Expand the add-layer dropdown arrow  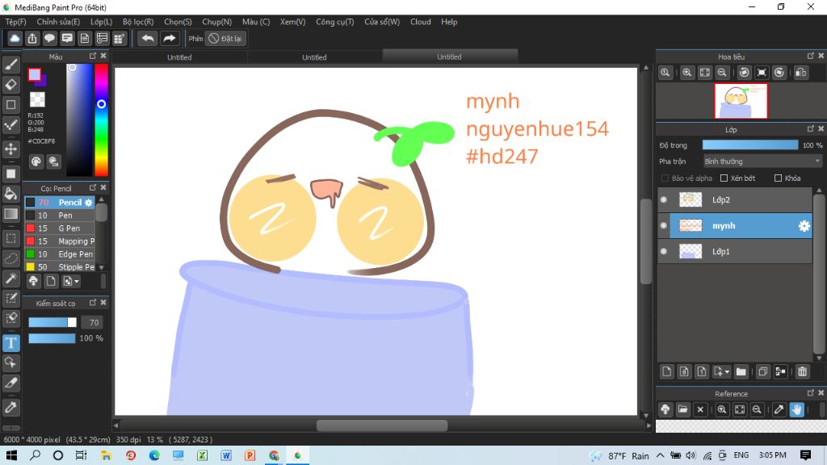click(x=728, y=372)
